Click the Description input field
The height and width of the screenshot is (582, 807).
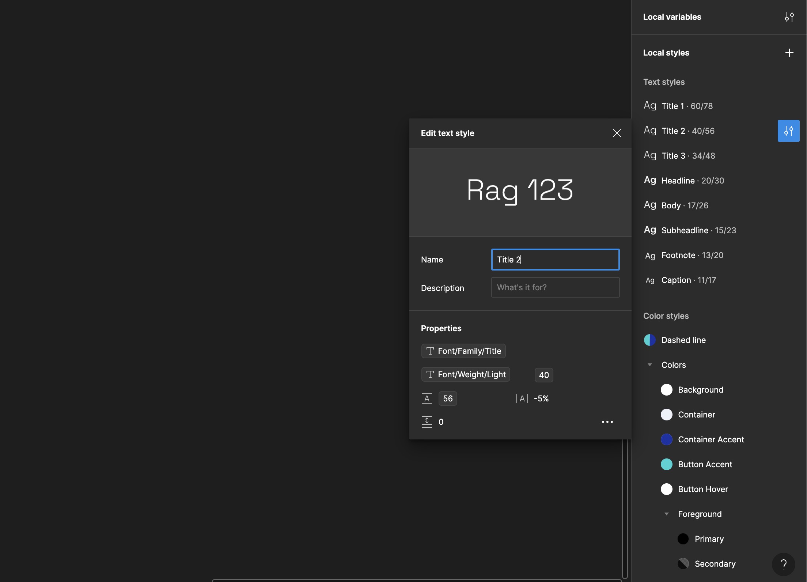(555, 287)
